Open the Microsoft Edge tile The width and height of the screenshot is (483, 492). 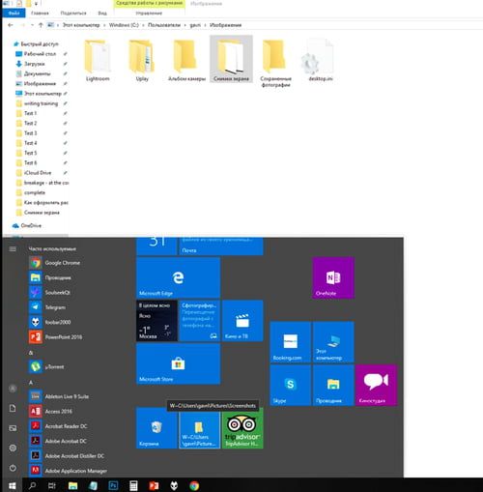coord(178,277)
